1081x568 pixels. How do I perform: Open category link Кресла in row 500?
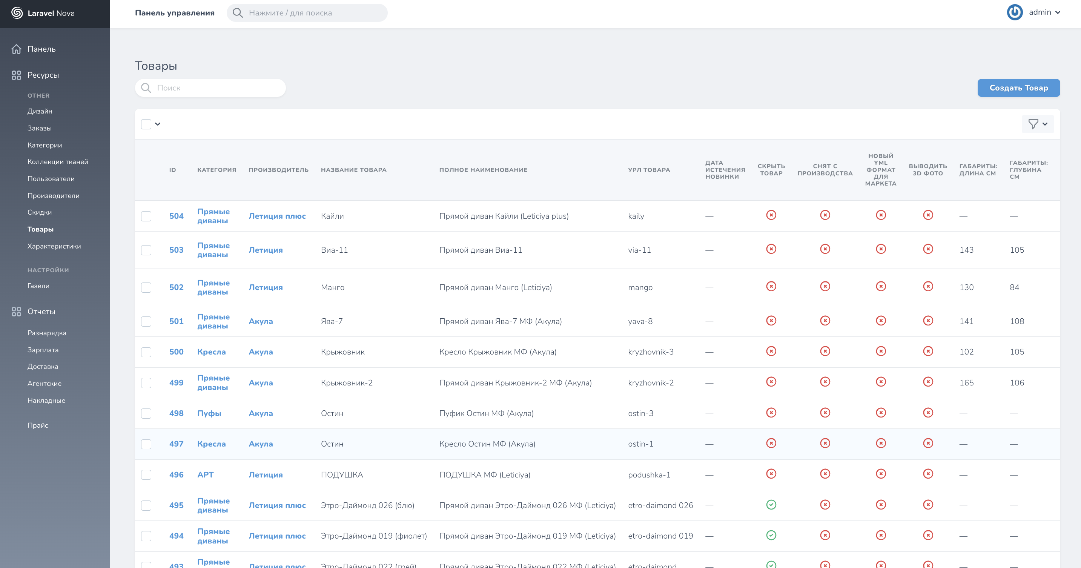(x=212, y=352)
